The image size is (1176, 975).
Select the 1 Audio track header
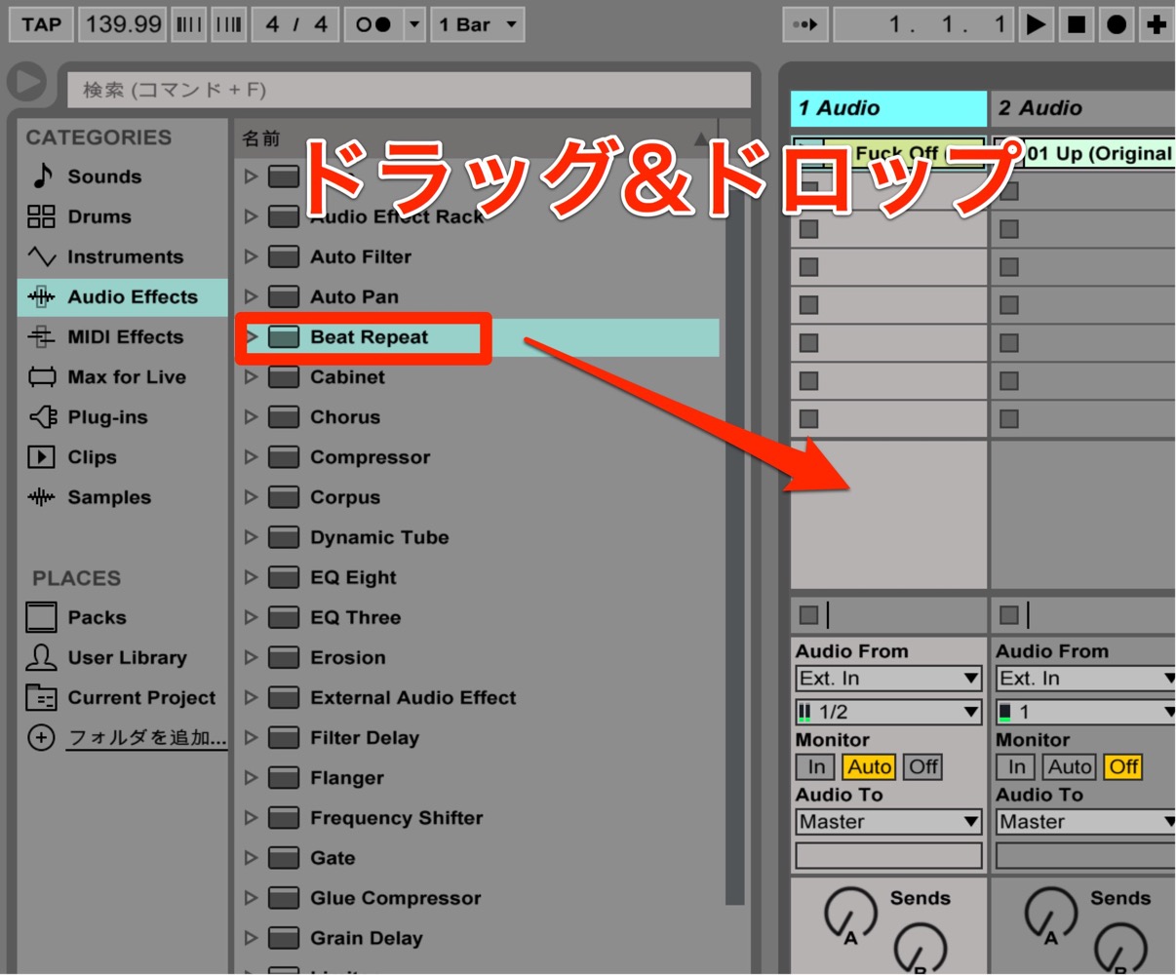pyautogui.click(x=888, y=108)
